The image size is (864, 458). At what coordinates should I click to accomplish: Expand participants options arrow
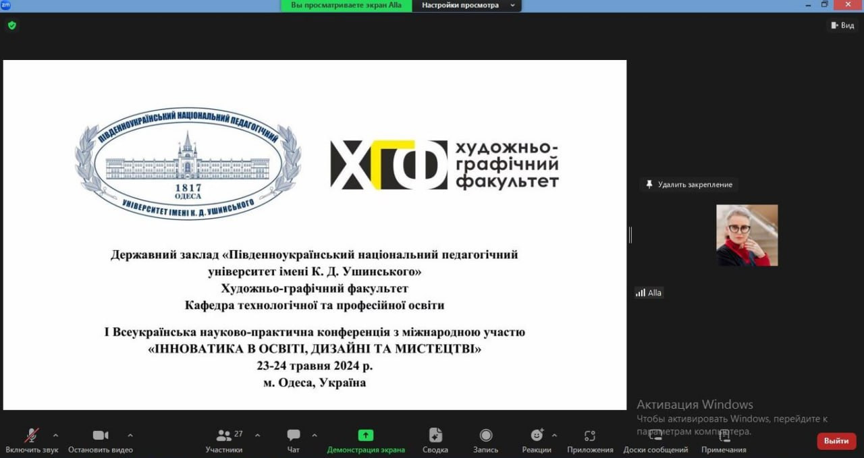click(x=257, y=436)
